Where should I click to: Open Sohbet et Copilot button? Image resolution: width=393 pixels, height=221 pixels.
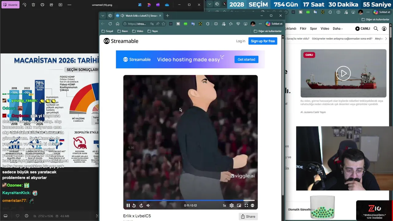[x=274, y=24]
